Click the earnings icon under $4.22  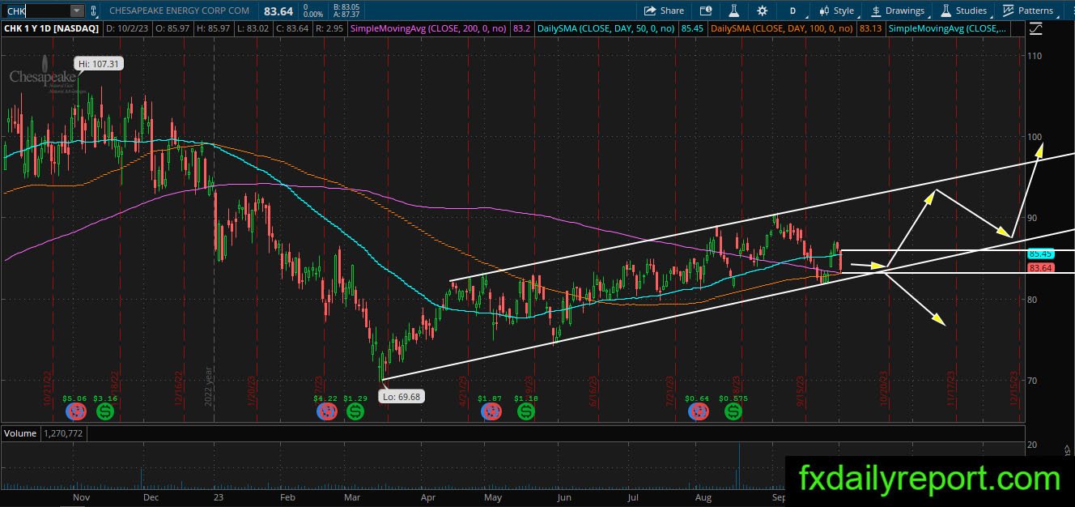tap(325, 411)
